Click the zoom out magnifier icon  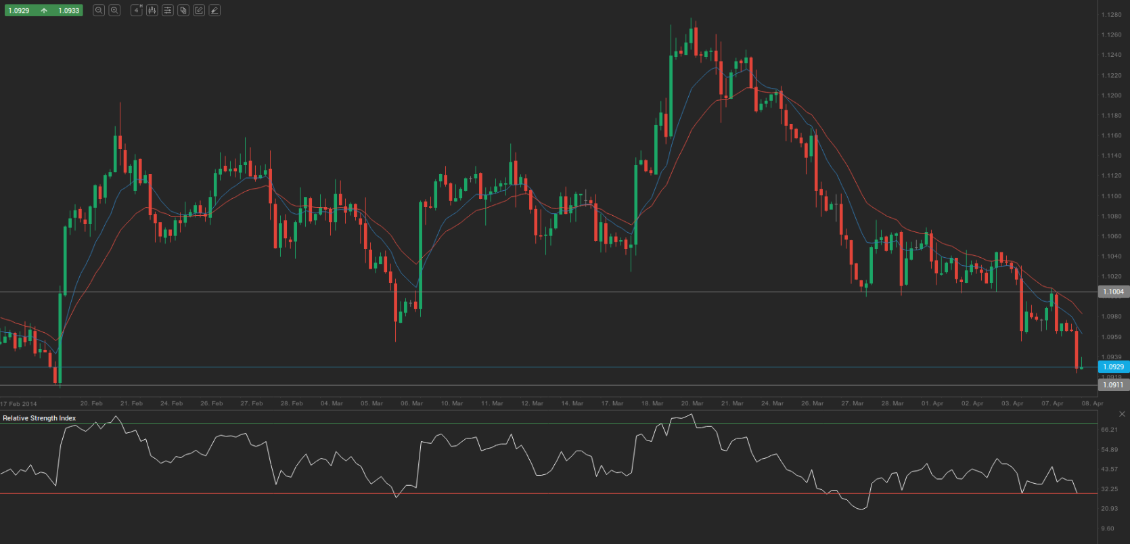coord(99,10)
